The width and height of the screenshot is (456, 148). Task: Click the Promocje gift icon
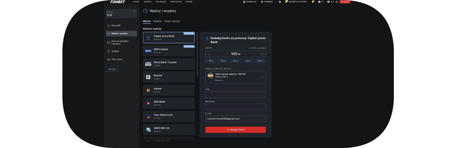[244, 2]
